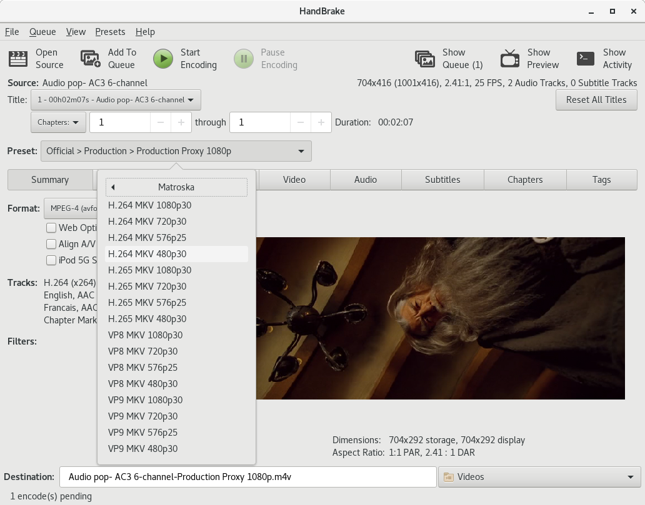Open the Preset dropdown

pos(176,151)
